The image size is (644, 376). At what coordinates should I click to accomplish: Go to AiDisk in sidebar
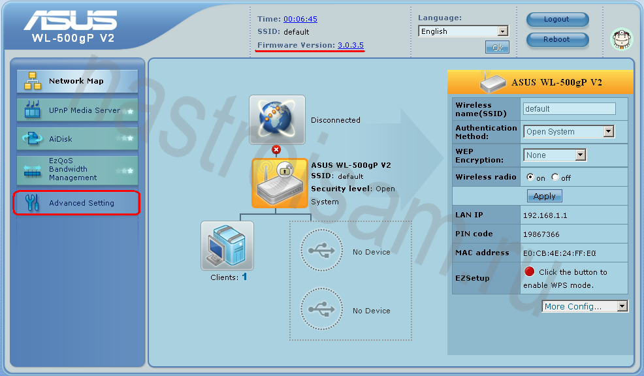[x=77, y=138]
